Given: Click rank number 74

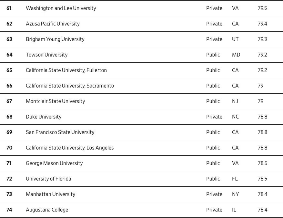Looking at the screenshot, I should (9, 210).
